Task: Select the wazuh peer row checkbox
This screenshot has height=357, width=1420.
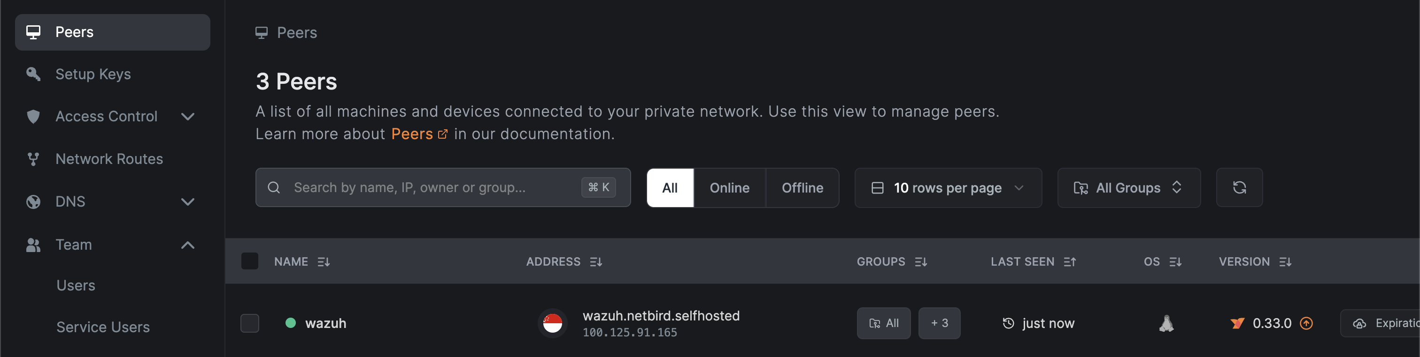Action: pos(250,323)
